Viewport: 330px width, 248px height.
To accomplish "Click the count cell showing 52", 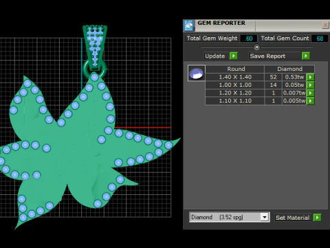I will click(x=273, y=77).
